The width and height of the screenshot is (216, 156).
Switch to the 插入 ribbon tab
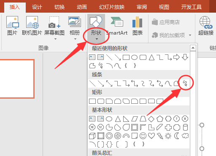[15, 7]
